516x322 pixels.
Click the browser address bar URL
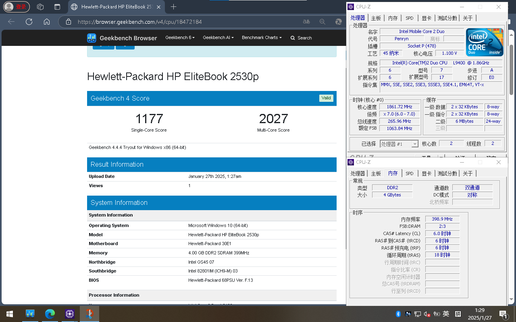139,22
